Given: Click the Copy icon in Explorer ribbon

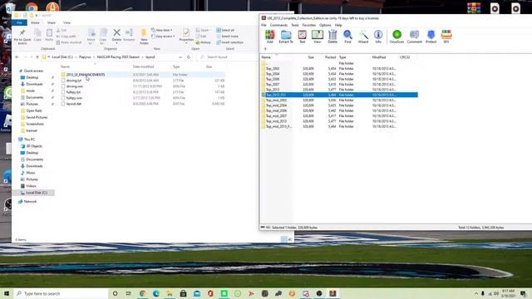Looking at the screenshot, I should coord(37,35).
